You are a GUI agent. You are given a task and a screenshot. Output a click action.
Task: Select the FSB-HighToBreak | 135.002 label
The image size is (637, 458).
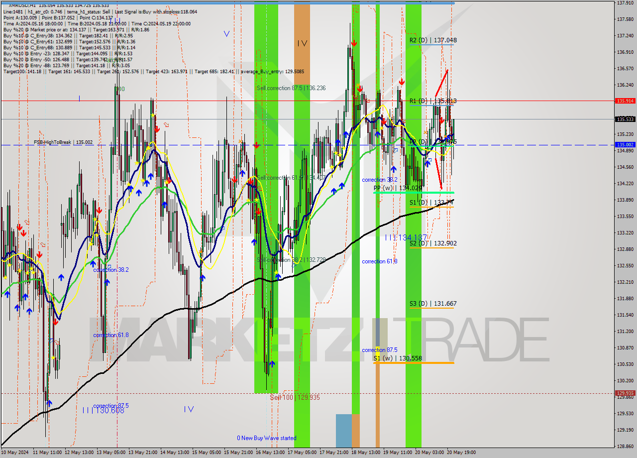pos(63,142)
